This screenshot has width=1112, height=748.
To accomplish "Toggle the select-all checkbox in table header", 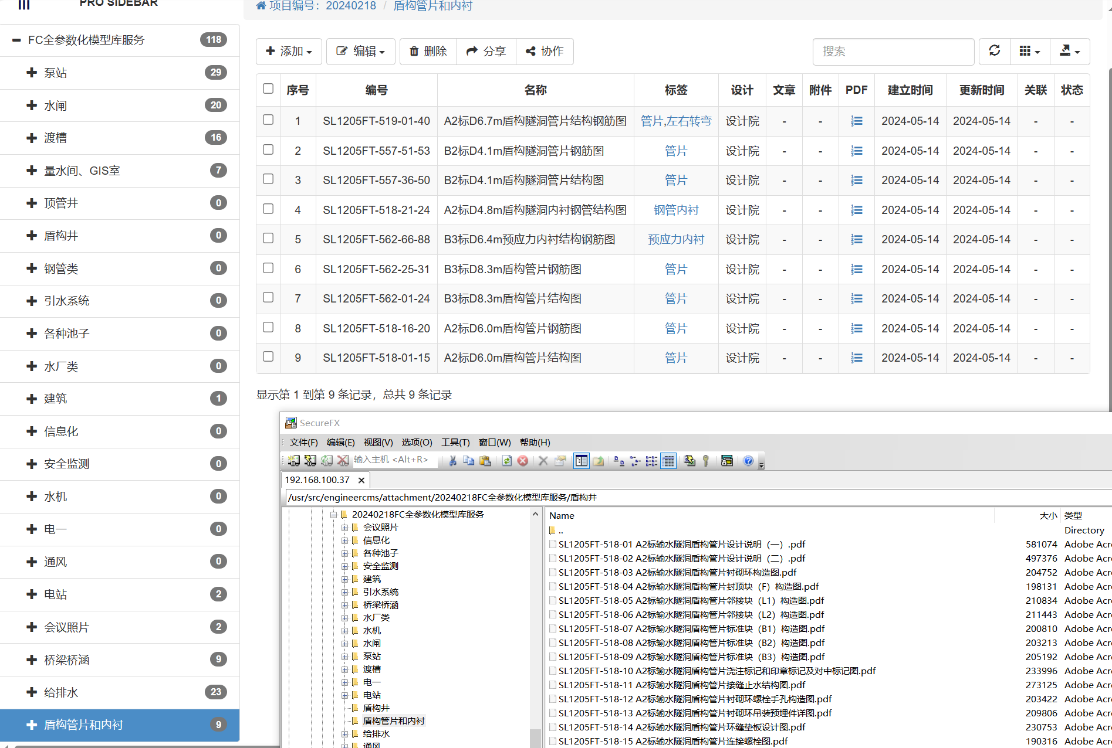I will click(268, 89).
